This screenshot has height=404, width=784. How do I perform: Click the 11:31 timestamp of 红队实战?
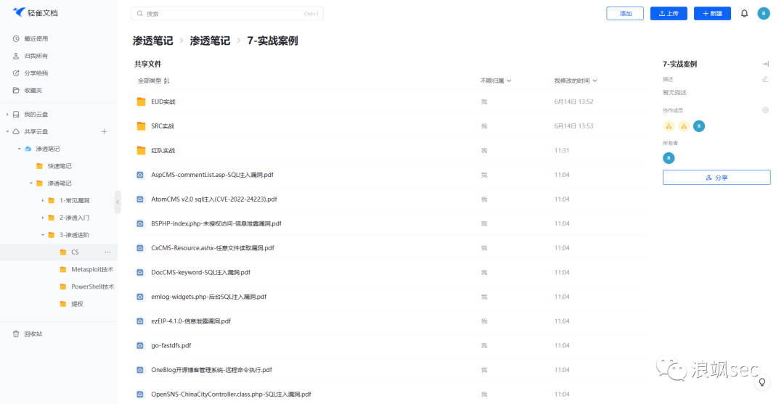click(561, 150)
